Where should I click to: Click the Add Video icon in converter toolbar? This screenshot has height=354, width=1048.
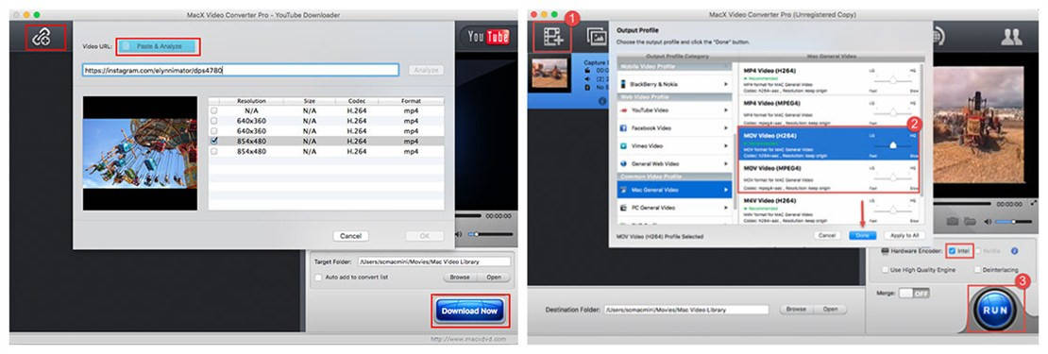pyautogui.click(x=552, y=37)
